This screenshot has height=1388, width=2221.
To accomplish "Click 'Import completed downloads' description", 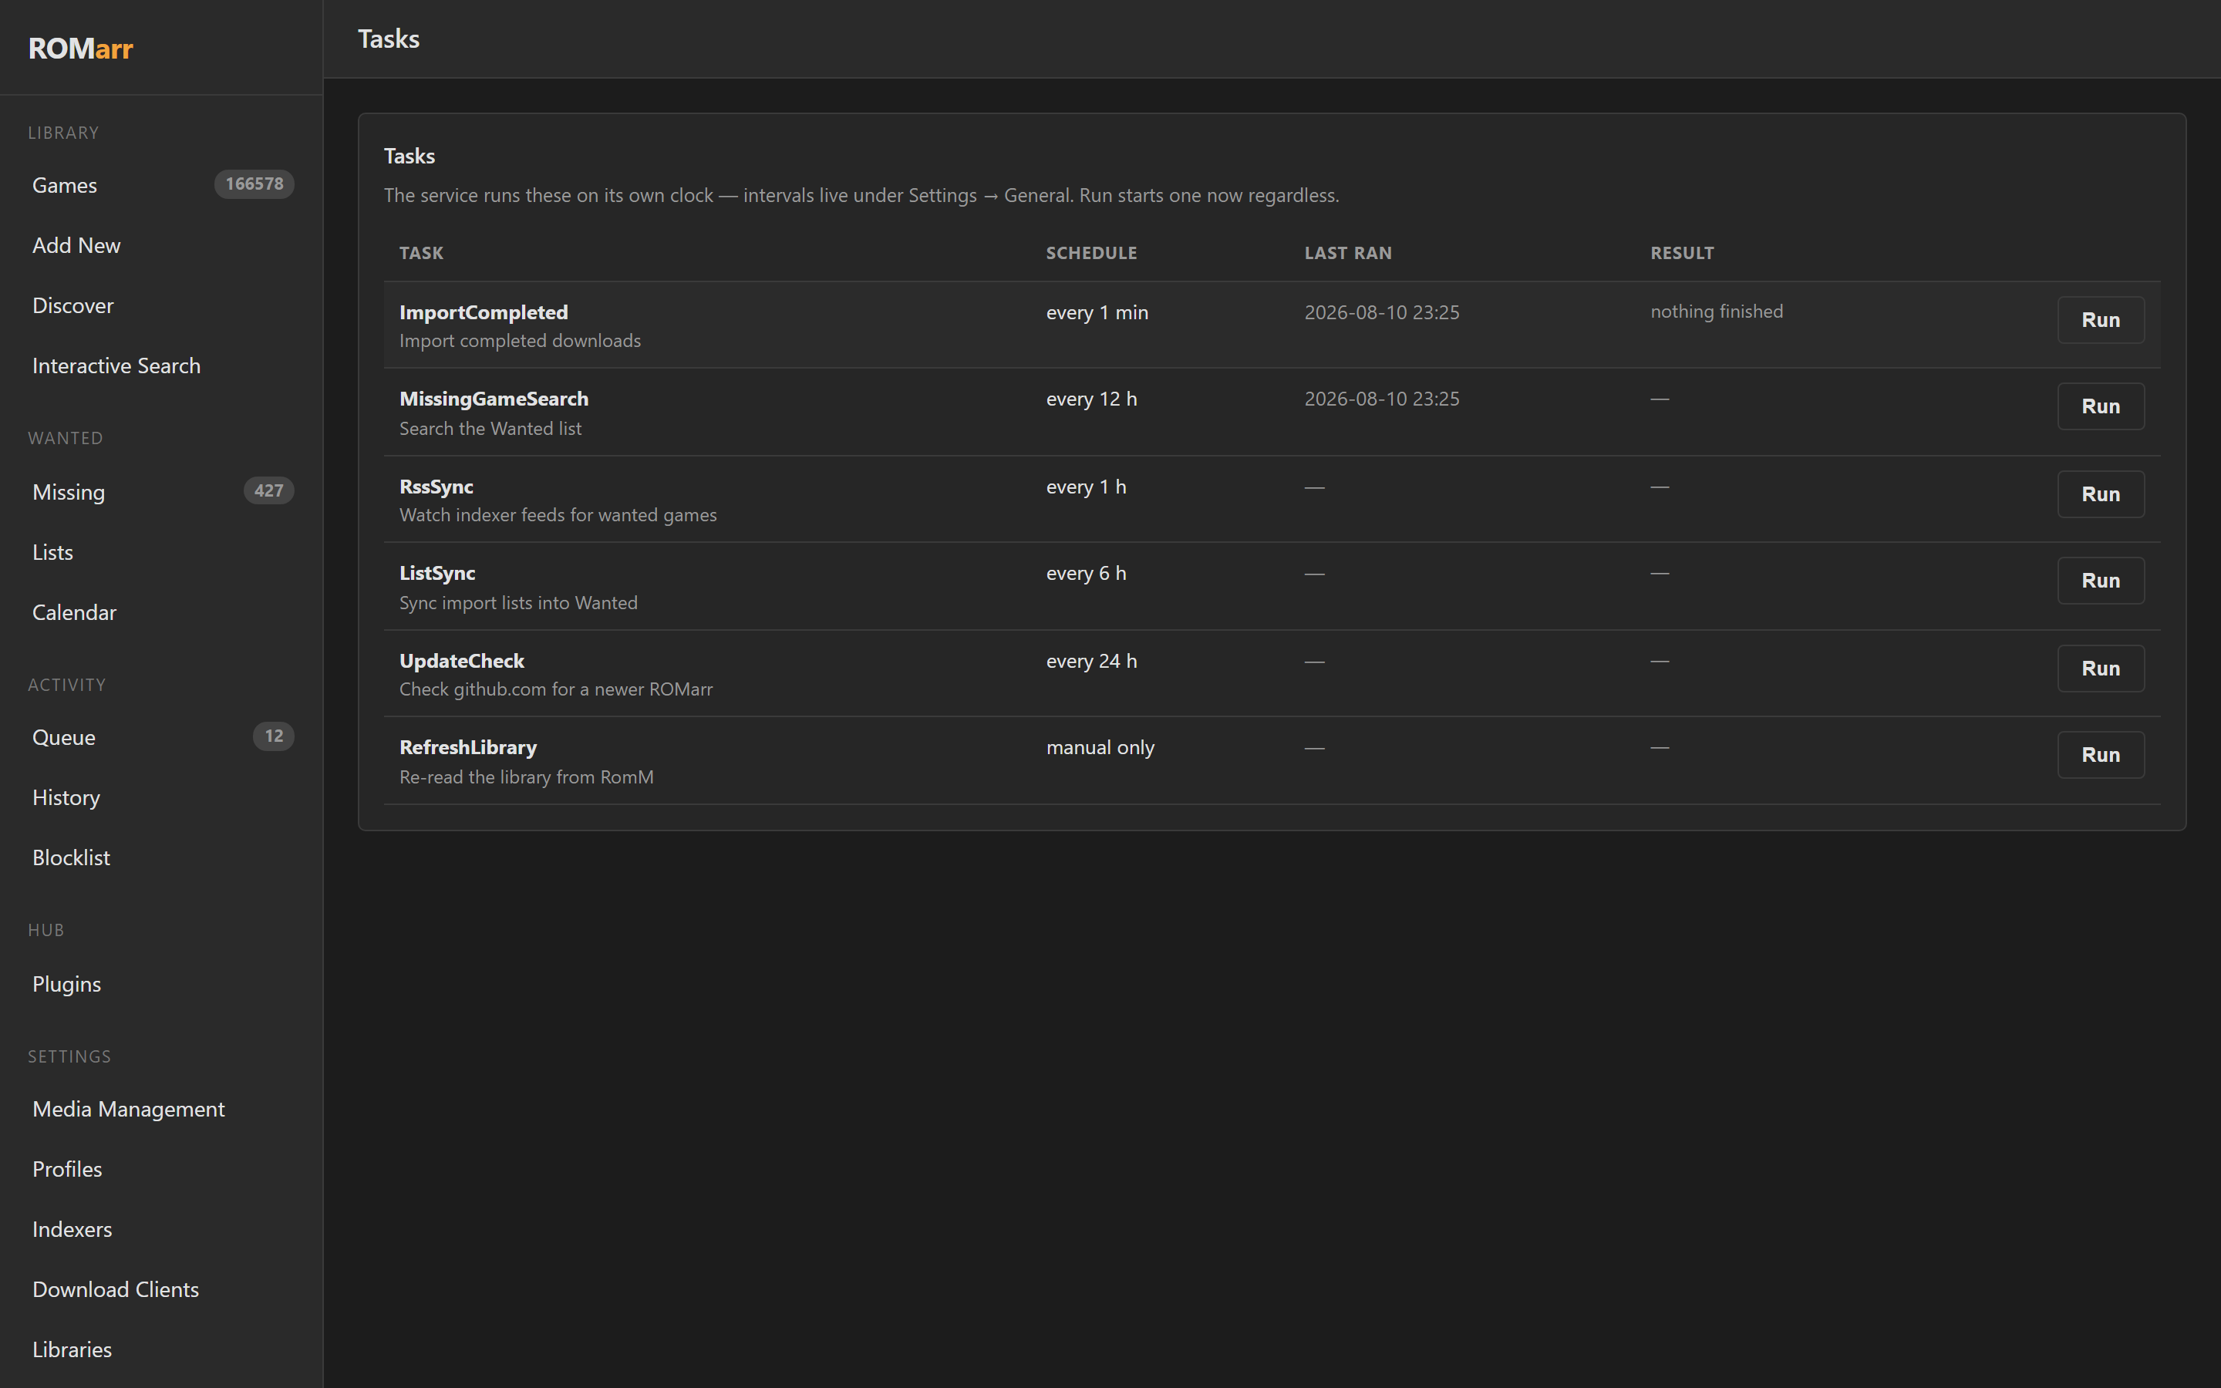I will coord(520,341).
